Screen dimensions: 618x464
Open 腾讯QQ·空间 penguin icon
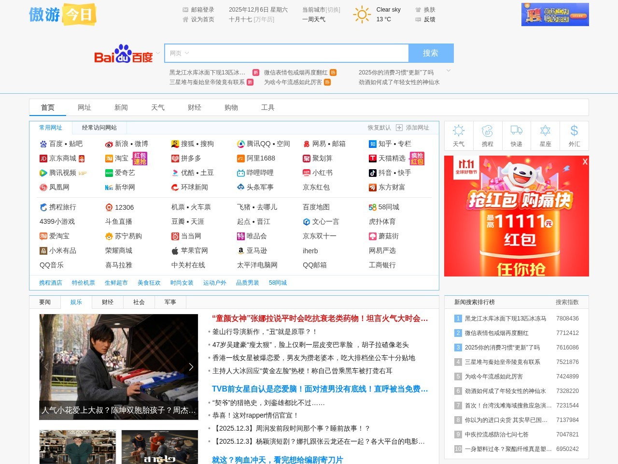240,144
